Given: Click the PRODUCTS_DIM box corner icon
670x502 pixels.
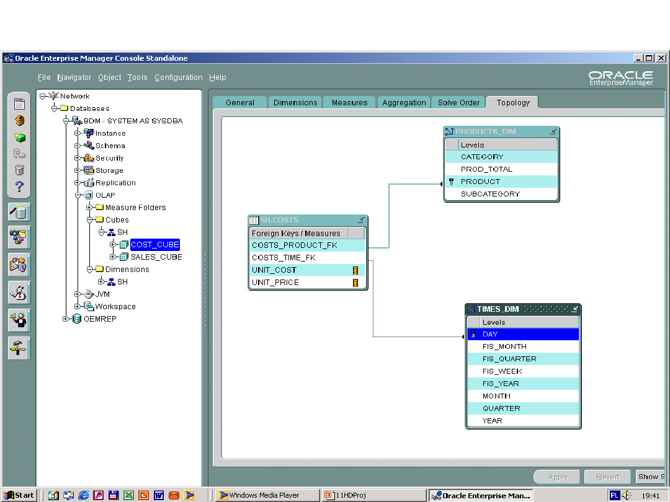Looking at the screenshot, I should pos(553,131).
